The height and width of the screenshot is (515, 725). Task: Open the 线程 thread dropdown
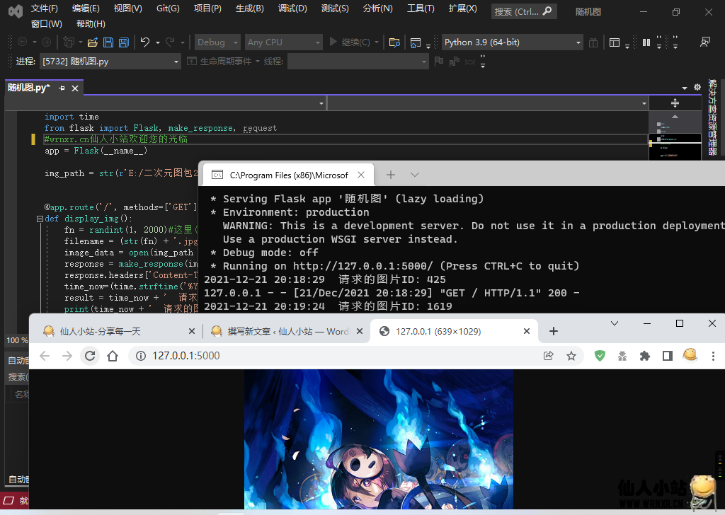pos(358,62)
